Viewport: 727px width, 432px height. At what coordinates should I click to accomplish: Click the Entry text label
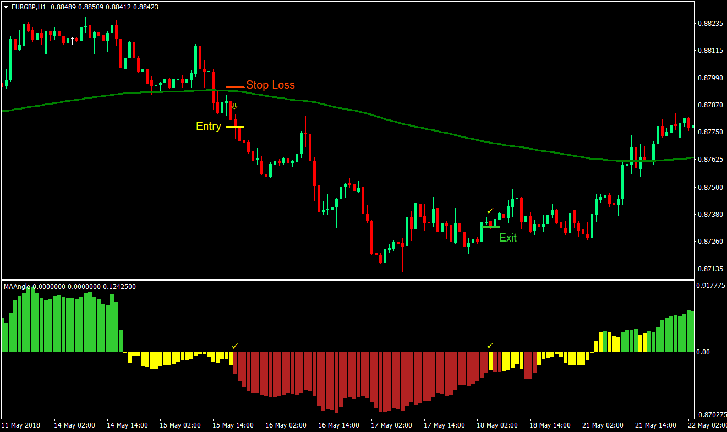pyautogui.click(x=208, y=127)
